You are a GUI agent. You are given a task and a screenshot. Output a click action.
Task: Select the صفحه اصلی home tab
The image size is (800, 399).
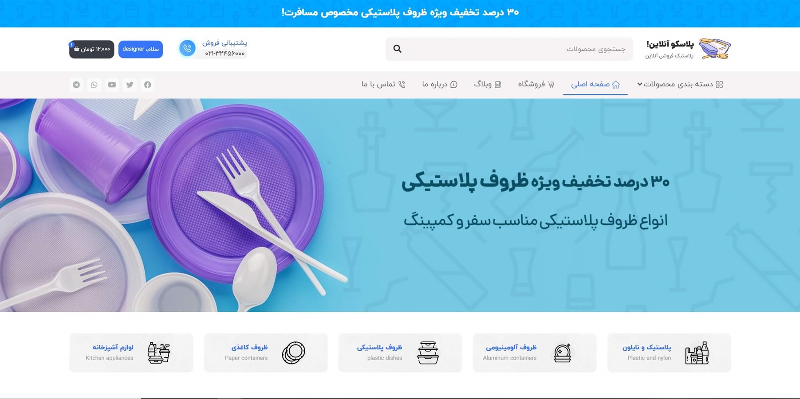[595, 84]
